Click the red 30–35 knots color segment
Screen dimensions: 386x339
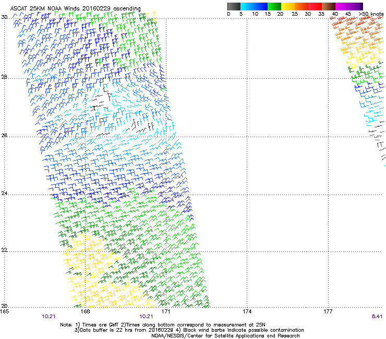(315, 6)
